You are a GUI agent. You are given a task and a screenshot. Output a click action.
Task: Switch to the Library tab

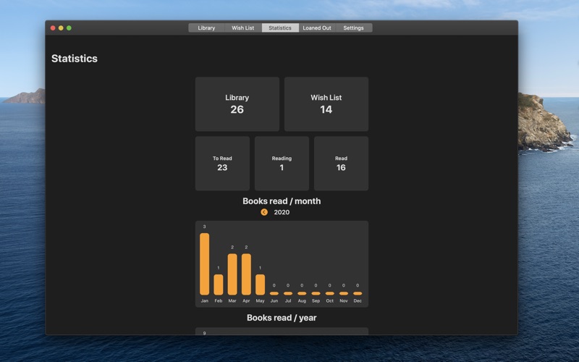pyautogui.click(x=206, y=28)
